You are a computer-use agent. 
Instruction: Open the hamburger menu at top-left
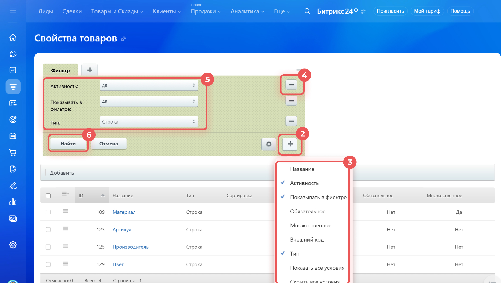click(x=13, y=11)
